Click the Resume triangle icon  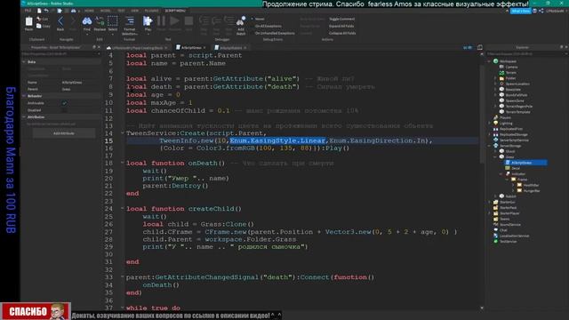click(174, 21)
